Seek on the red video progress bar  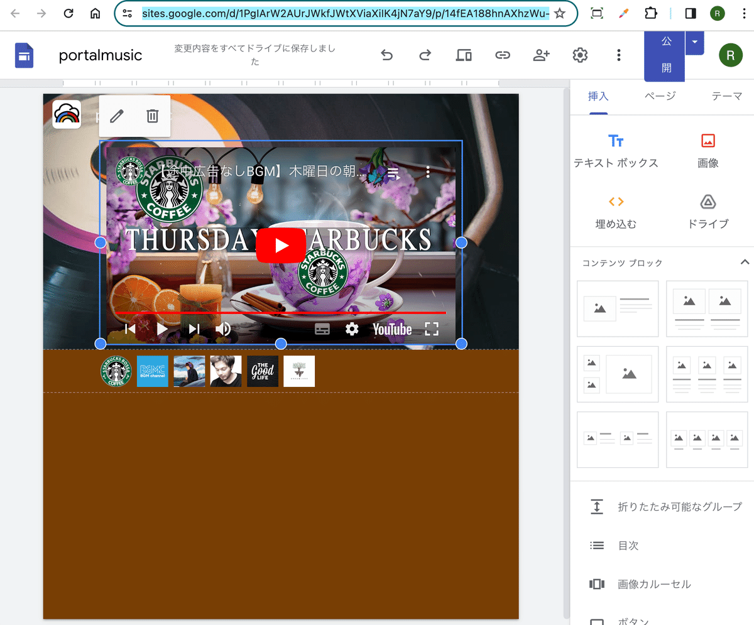[x=280, y=312]
